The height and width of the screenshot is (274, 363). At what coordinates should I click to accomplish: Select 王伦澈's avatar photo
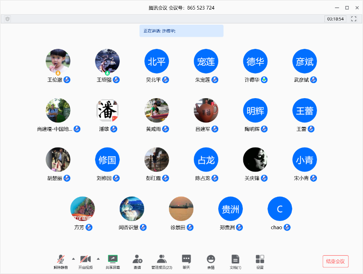click(58, 61)
